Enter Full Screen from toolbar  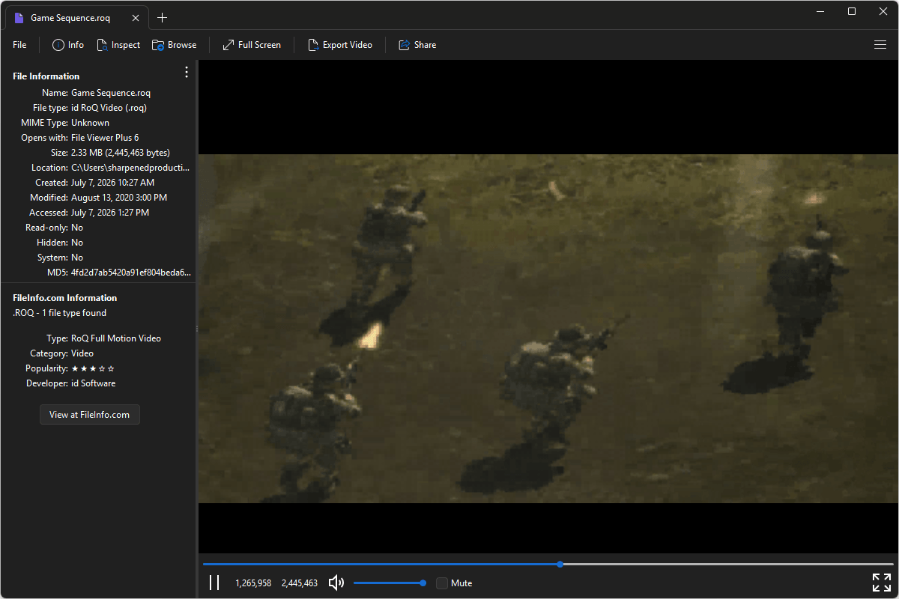[252, 45]
